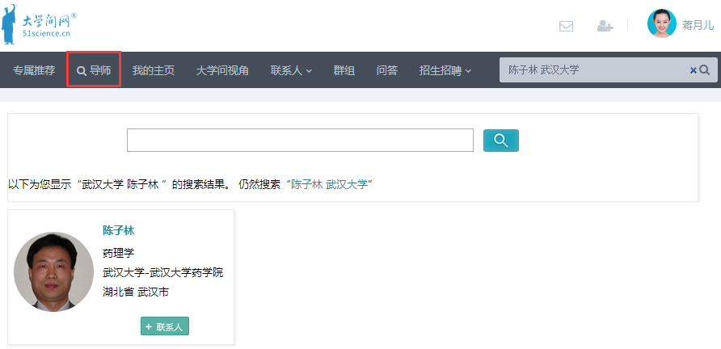Image resolution: width=721 pixels, height=349 pixels.
Task: Open the 群组 nav item
Action: click(344, 70)
